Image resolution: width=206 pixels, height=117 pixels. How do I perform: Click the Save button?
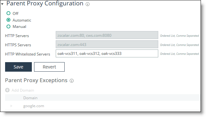click(18, 67)
